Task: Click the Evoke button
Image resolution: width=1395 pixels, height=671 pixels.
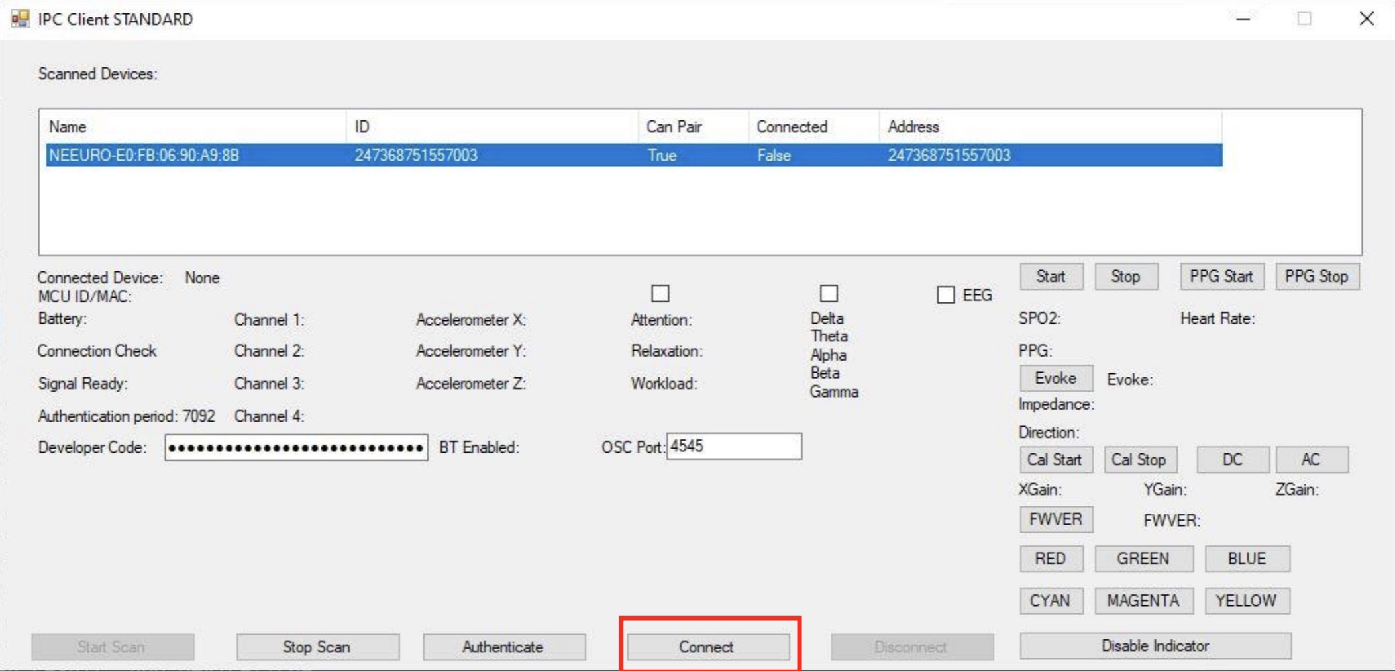Action: [1057, 378]
